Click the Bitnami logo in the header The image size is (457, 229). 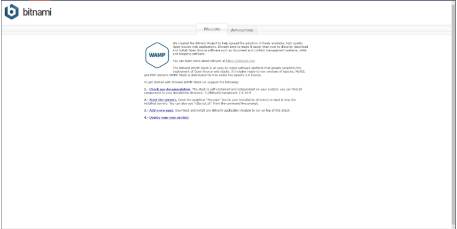(28, 12)
